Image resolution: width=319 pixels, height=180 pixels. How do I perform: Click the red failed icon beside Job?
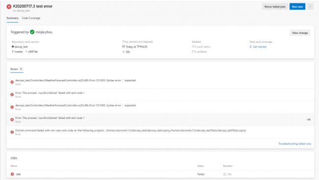point(12,174)
